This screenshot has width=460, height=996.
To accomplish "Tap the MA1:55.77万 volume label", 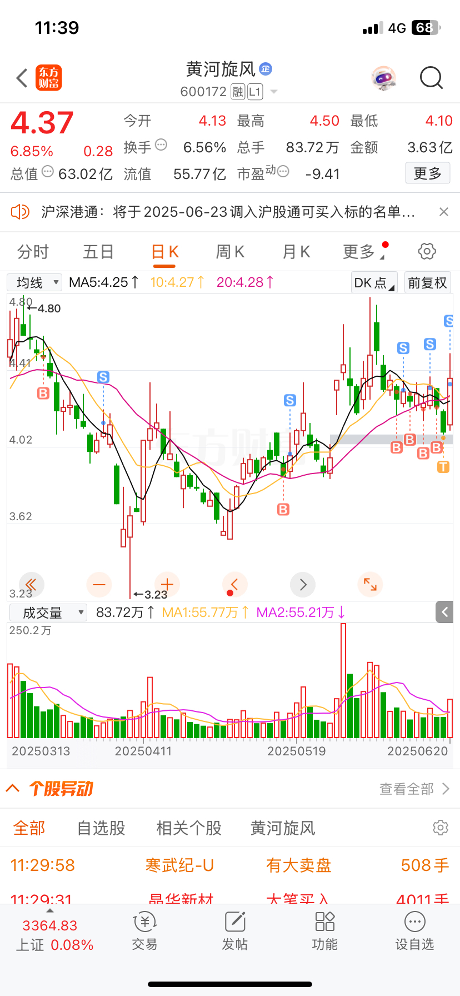I will point(206,612).
